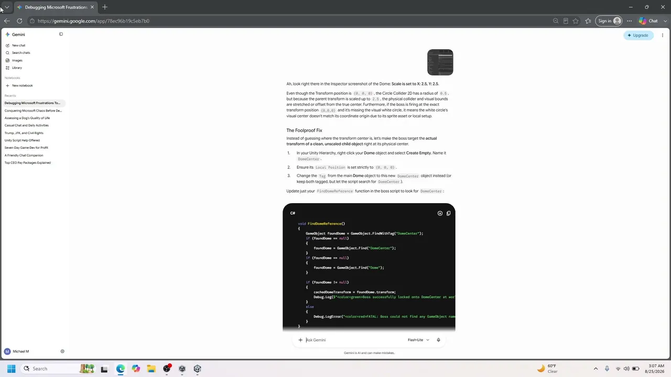Screen dimensions: 671x377
Task: Open reader view icon in address bar
Action: click(x=566, y=21)
